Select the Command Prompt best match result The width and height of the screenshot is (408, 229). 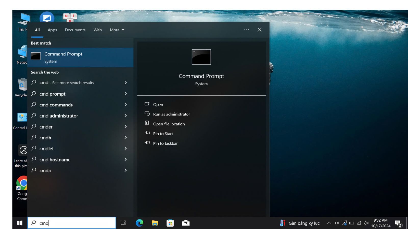click(80, 58)
